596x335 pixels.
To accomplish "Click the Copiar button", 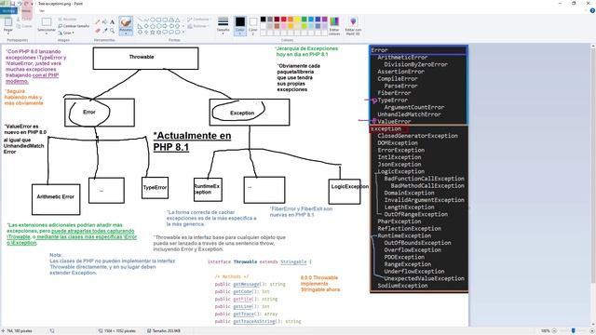I will [x=24, y=26].
